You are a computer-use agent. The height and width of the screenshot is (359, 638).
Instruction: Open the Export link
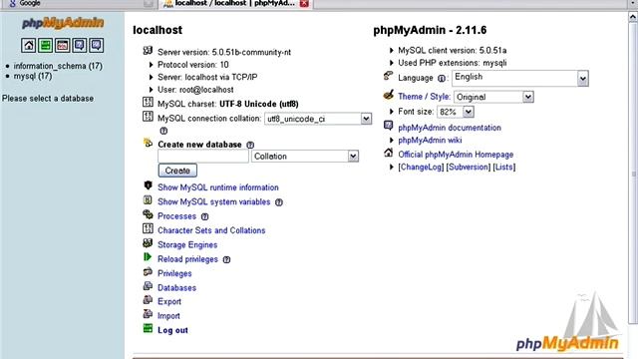[x=169, y=301]
